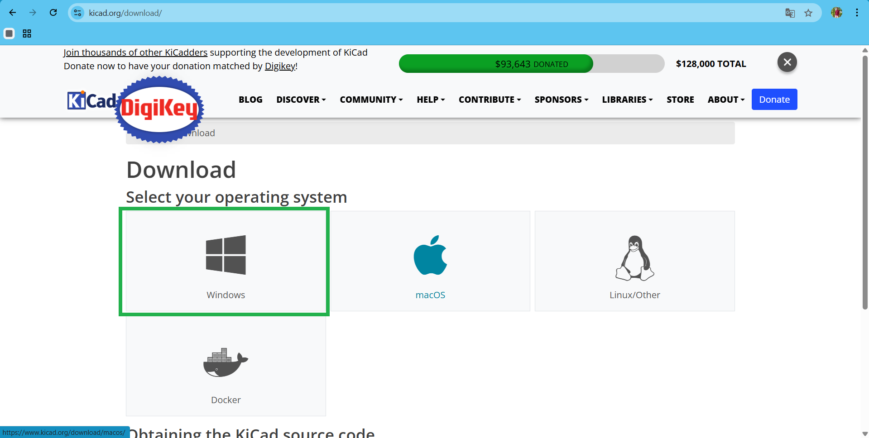This screenshot has height=438, width=869.
Task: Open the Chrome three-dot menu
Action: tap(857, 13)
